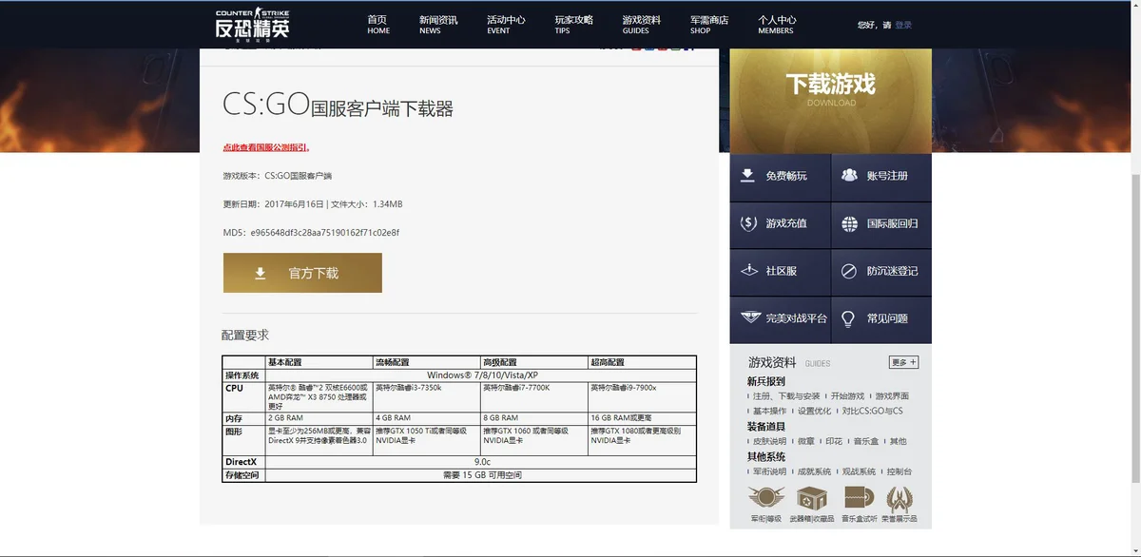The image size is (1141, 557).
Task: Click the prohibition icon for 防沉迷登记
Action: (849, 272)
